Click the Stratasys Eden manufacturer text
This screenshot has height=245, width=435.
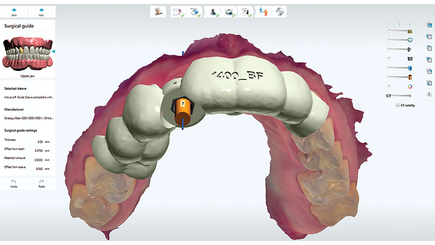[x=29, y=118]
